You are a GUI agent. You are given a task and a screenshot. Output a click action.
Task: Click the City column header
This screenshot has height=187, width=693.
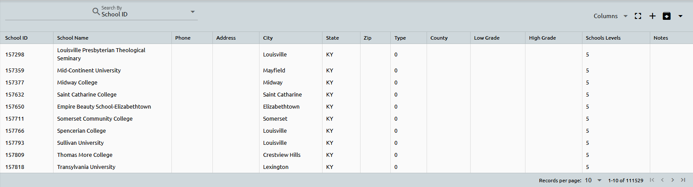pyautogui.click(x=268, y=38)
